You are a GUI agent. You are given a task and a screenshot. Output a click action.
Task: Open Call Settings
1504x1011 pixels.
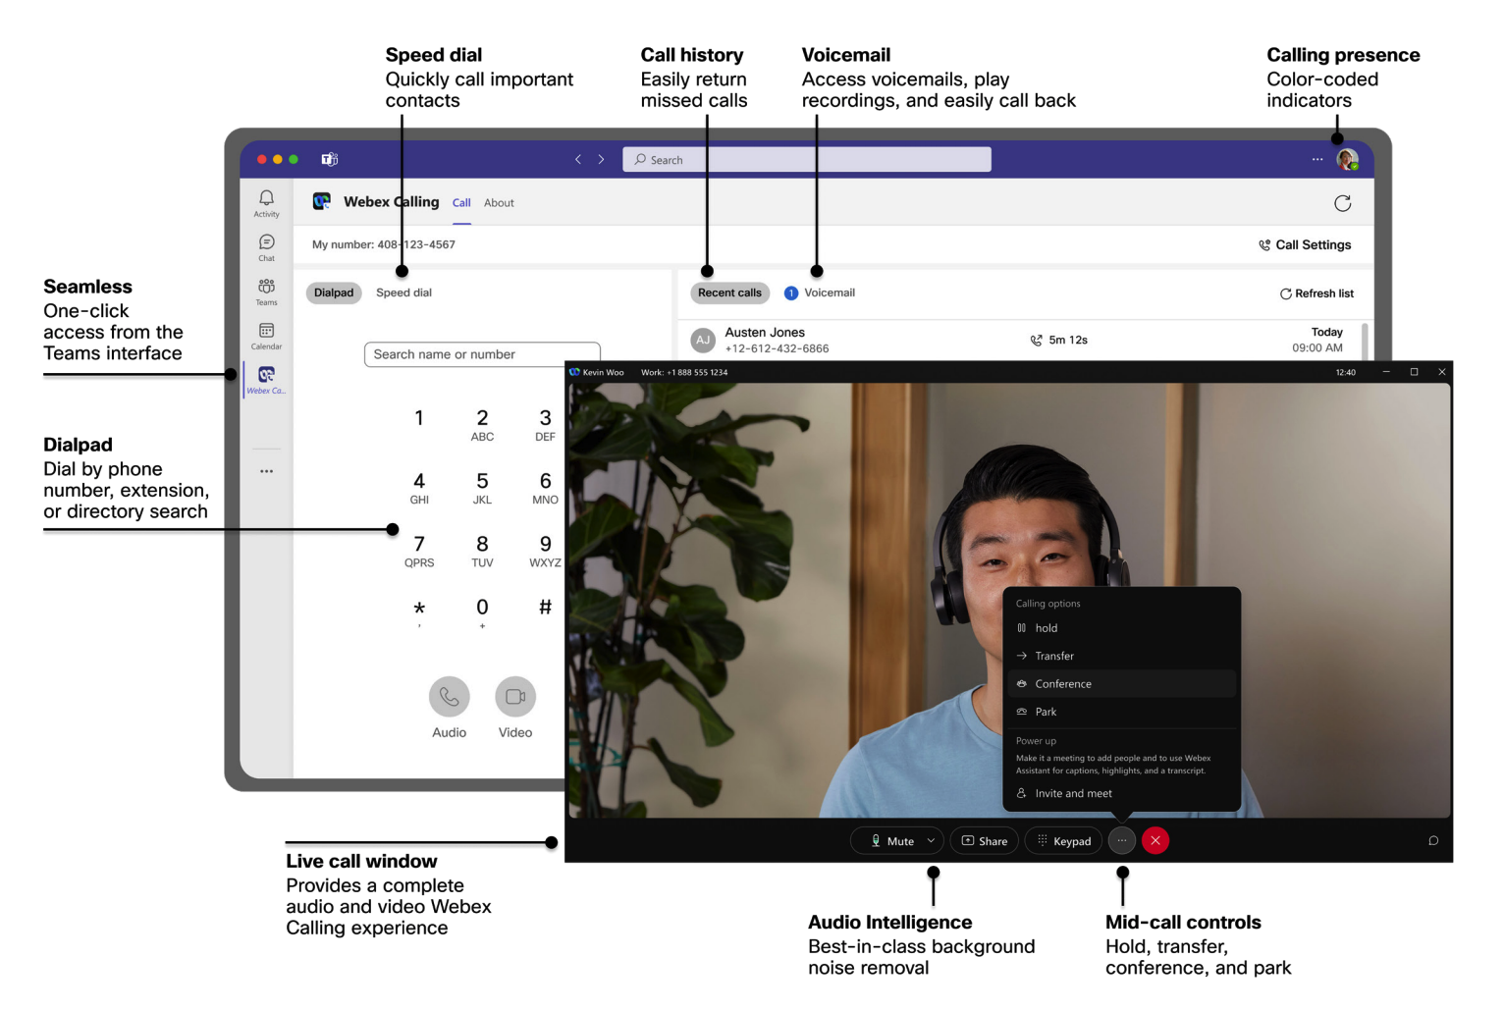pyautogui.click(x=1305, y=244)
